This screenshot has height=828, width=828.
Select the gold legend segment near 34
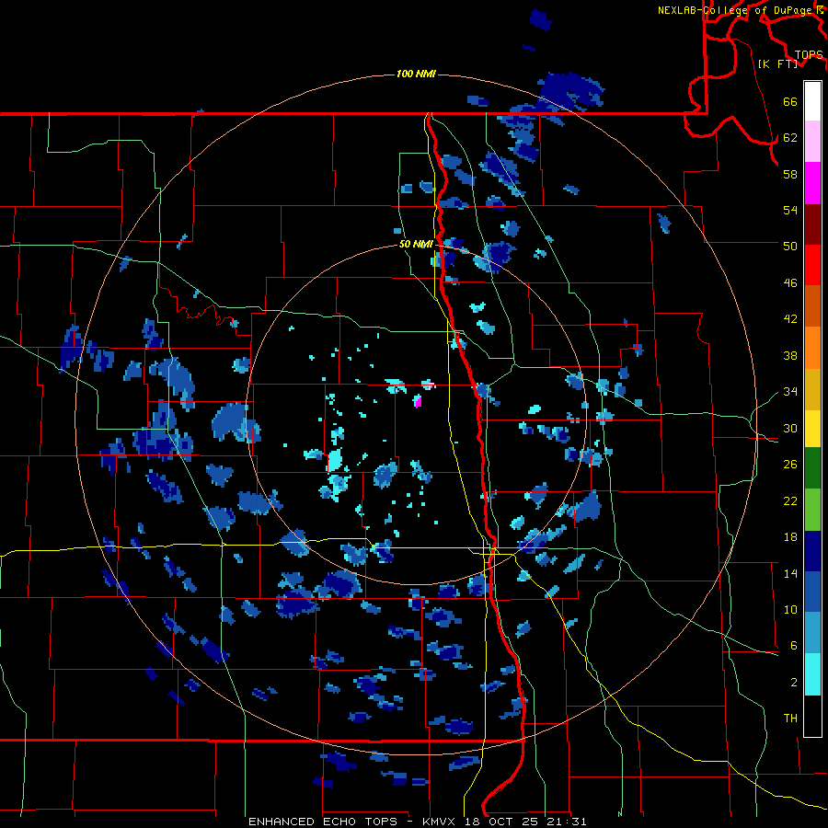point(812,389)
